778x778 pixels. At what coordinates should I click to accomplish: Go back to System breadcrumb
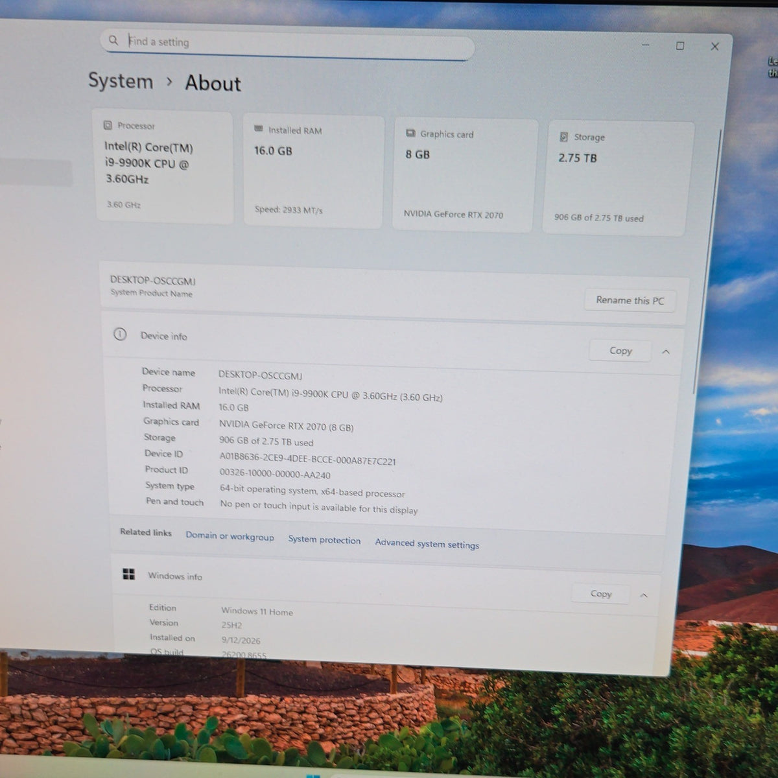coord(121,81)
